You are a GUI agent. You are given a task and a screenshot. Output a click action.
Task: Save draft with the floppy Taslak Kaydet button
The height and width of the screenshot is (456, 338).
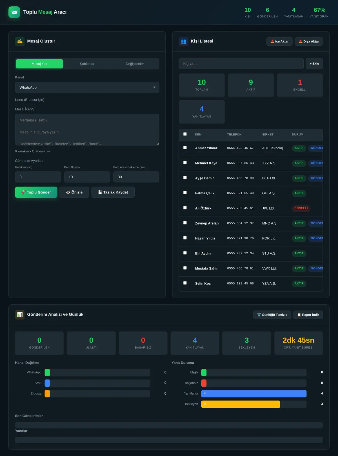tap(113, 192)
